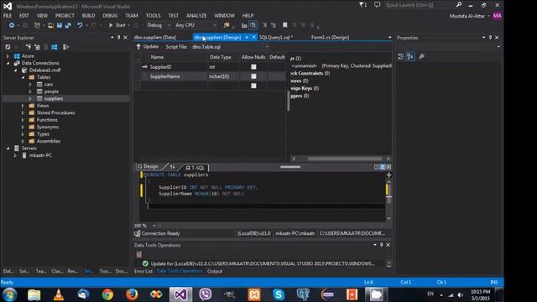Switch to SQLQuery1.sql tab
Screen dimensions: 537x302
276,37
